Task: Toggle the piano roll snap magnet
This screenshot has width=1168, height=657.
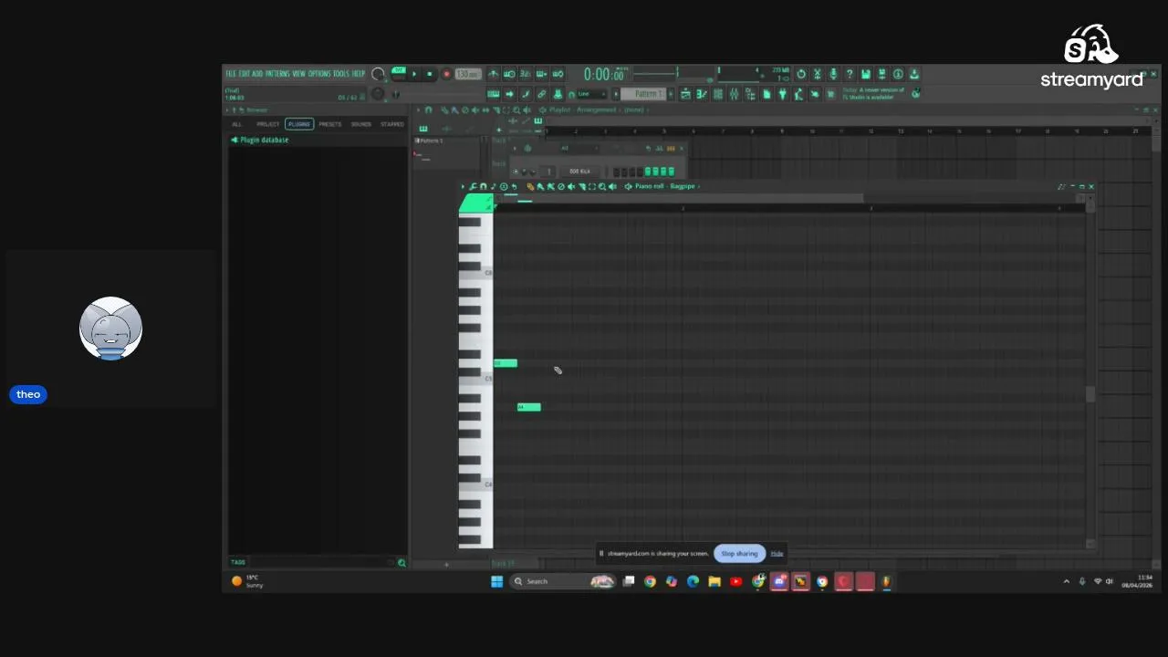Action: pyautogui.click(x=483, y=186)
